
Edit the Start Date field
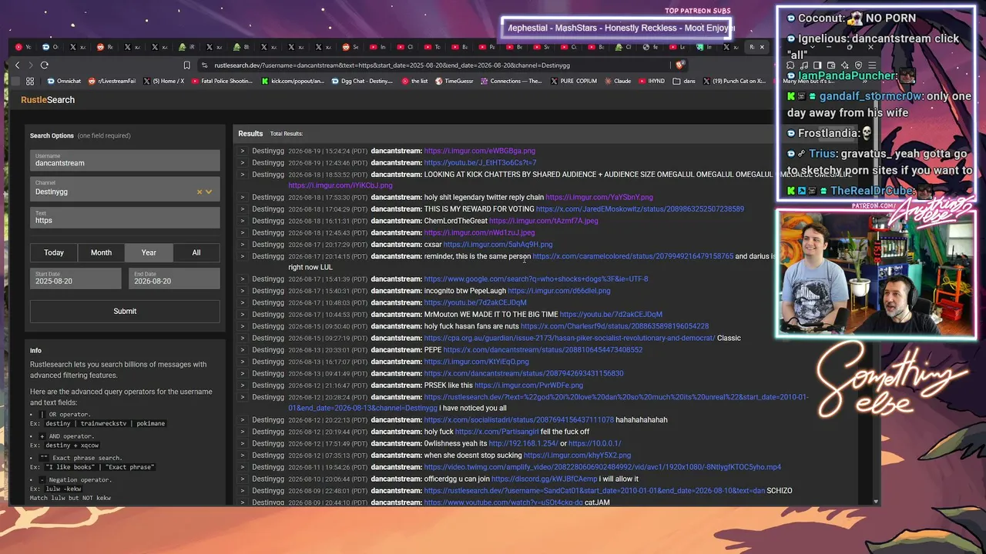click(x=75, y=278)
